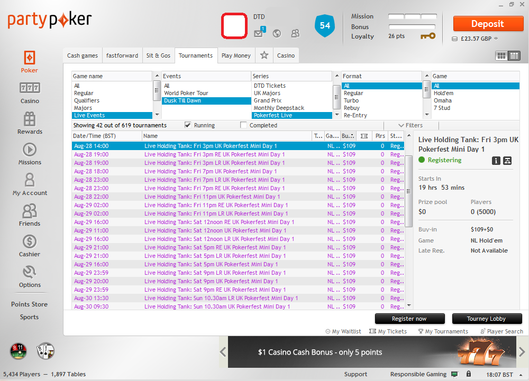Viewport: 529px width, 381px height.
Task: Show next promotional banner
Action: [522, 352]
